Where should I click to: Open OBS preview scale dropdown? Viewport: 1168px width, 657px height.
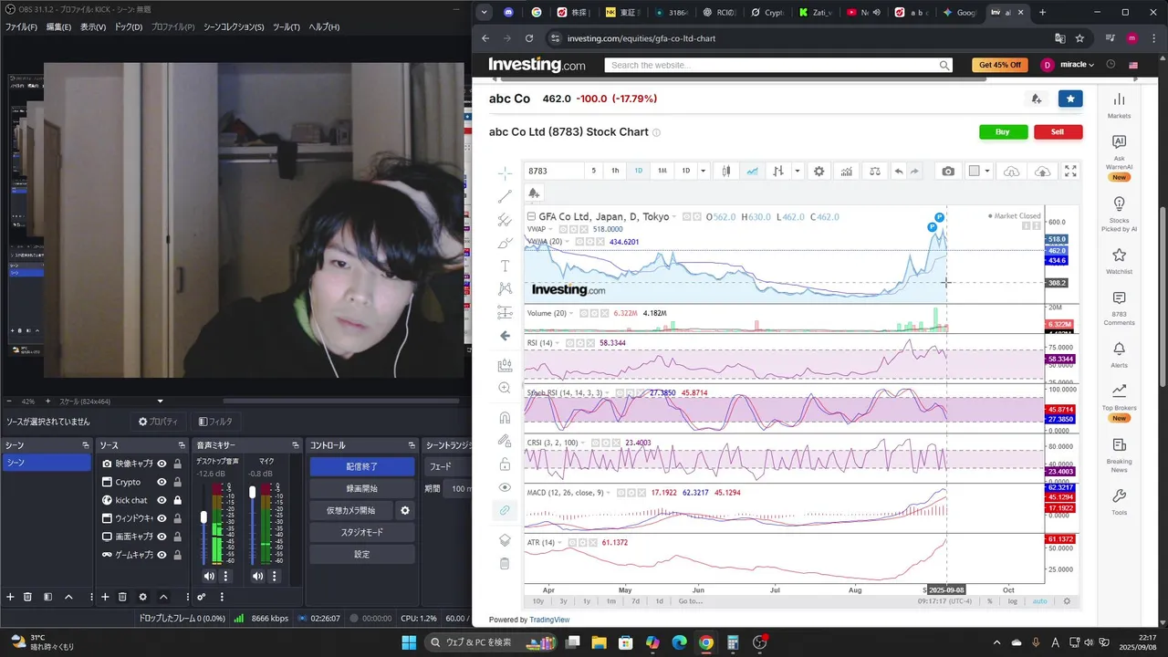point(161,401)
